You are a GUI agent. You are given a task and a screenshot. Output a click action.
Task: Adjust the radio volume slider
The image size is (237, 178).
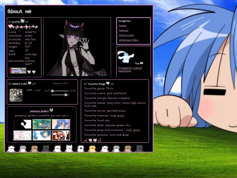[x=60, y=95]
